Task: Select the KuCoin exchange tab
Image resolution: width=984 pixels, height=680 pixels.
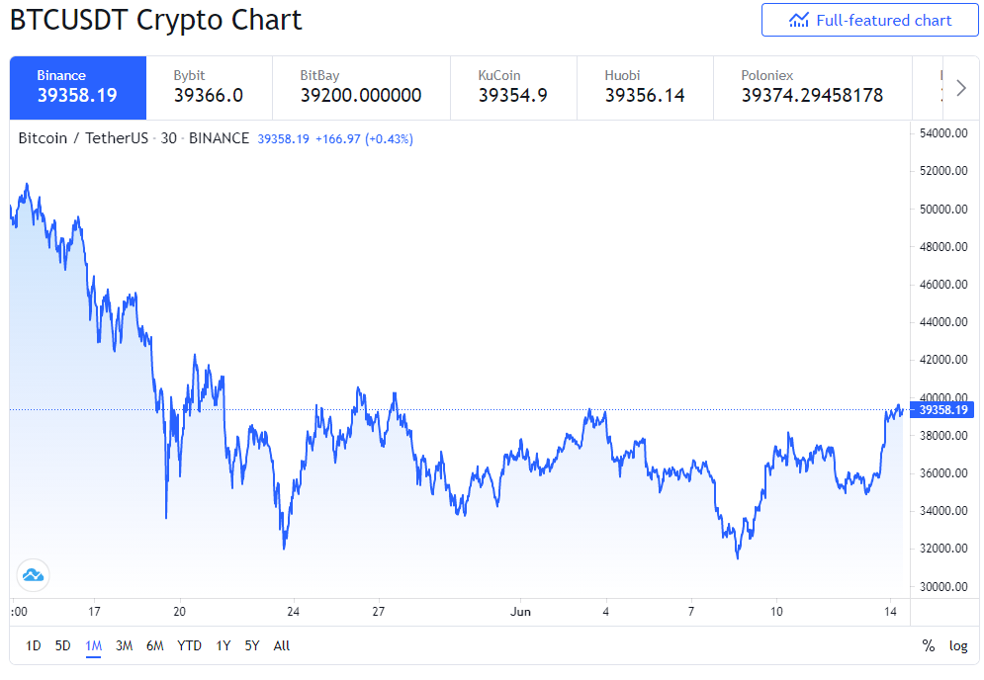Action: coord(513,88)
